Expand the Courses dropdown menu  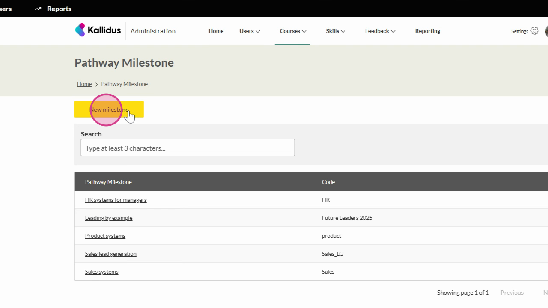(293, 31)
